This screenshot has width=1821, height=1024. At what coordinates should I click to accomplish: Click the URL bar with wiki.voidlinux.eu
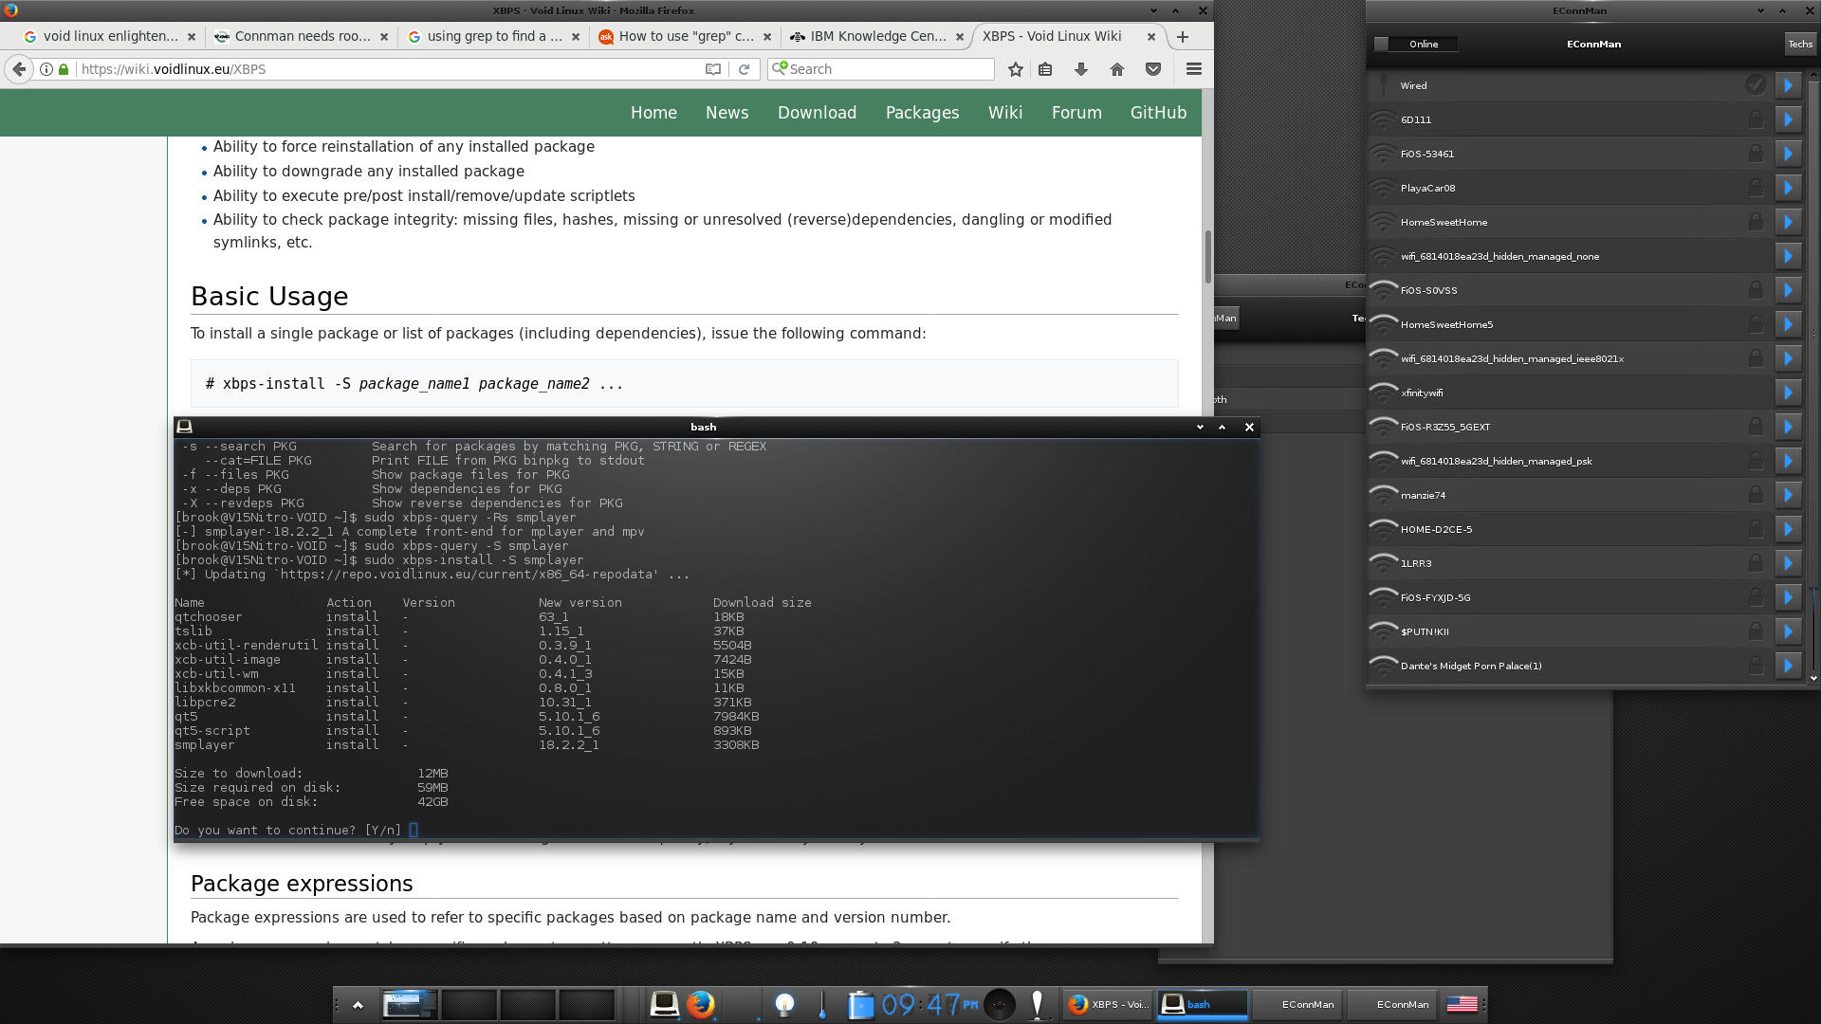coord(389,69)
